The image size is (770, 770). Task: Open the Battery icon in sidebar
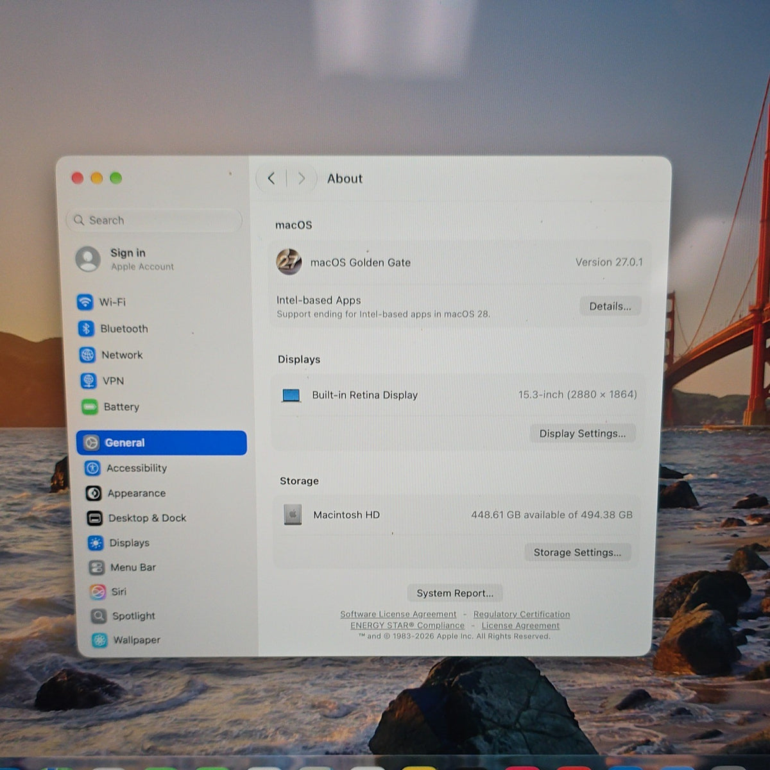pos(90,407)
